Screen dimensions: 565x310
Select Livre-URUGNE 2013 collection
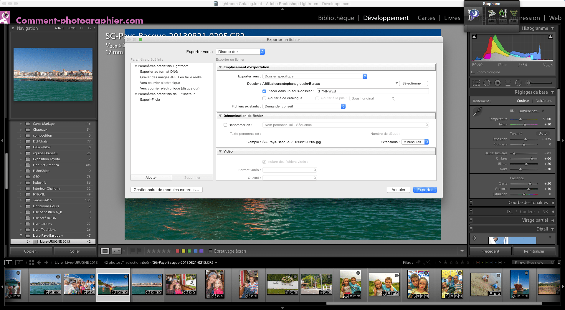point(53,241)
